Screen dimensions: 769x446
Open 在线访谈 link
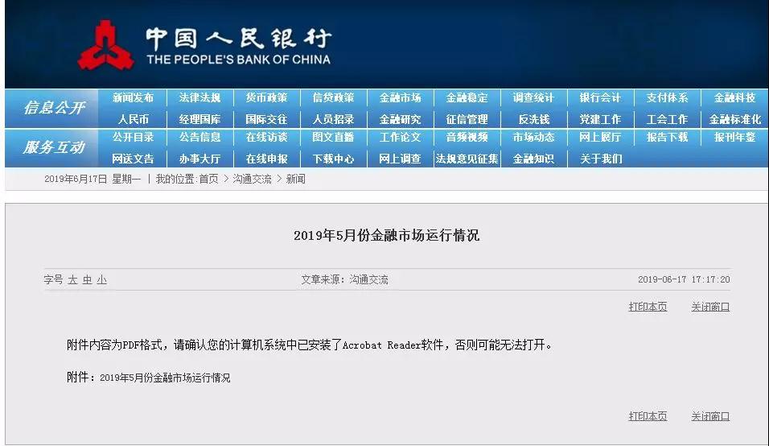point(266,137)
